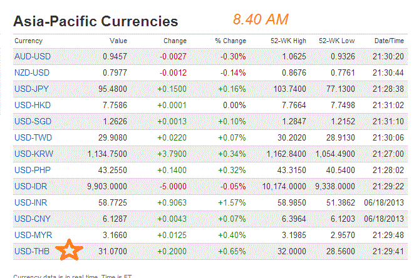Click the Date/Time column header
Image resolution: width=414 pixels, height=278 pixels.
(x=389, y=41)
